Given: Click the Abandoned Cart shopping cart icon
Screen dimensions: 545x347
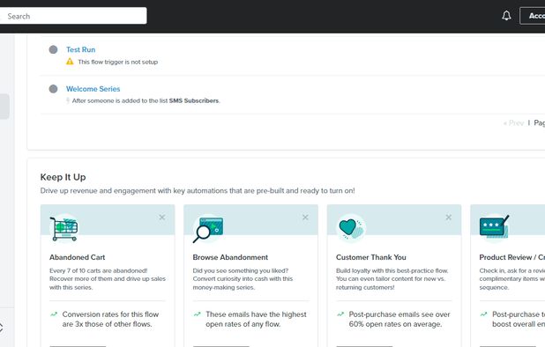Looking at the screenshot, I should [x=64, y=229].
